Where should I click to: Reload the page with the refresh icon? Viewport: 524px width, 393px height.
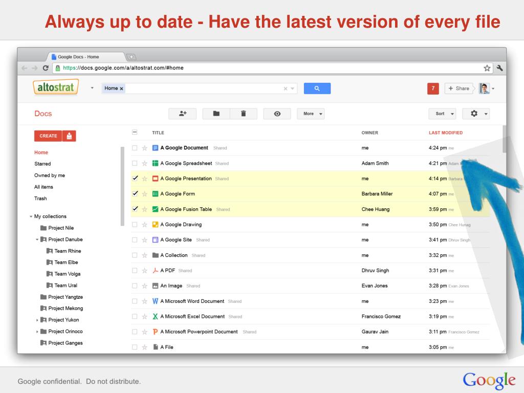tap(46, 68)
